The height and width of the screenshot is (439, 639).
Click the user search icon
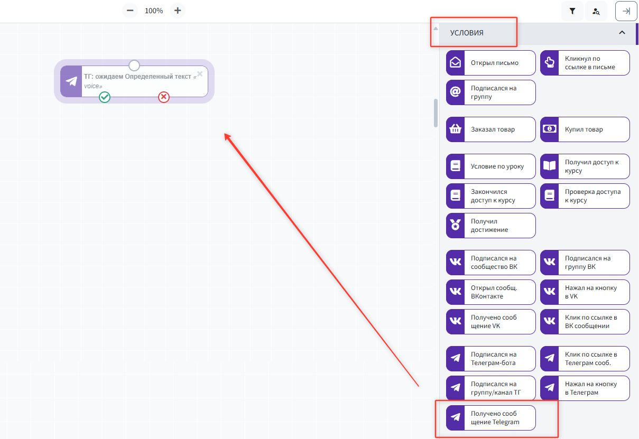point(596,11)
